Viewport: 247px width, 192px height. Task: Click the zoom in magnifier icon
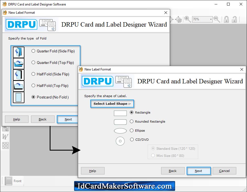(187, 19)
